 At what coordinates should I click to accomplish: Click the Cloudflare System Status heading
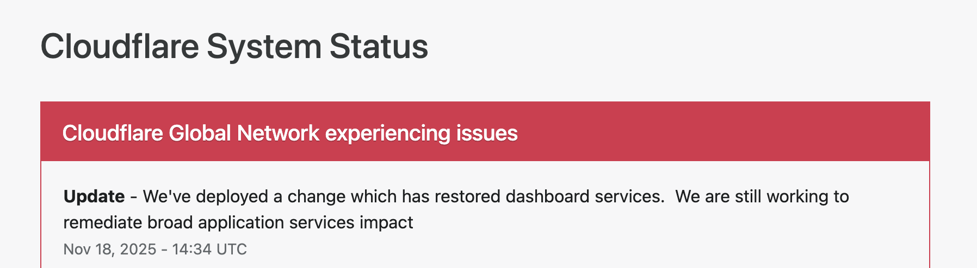234,46
